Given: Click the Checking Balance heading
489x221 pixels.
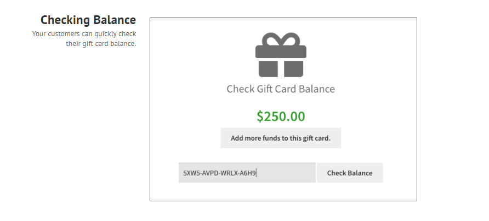Looking at the screenshot, I should [88, 20].
